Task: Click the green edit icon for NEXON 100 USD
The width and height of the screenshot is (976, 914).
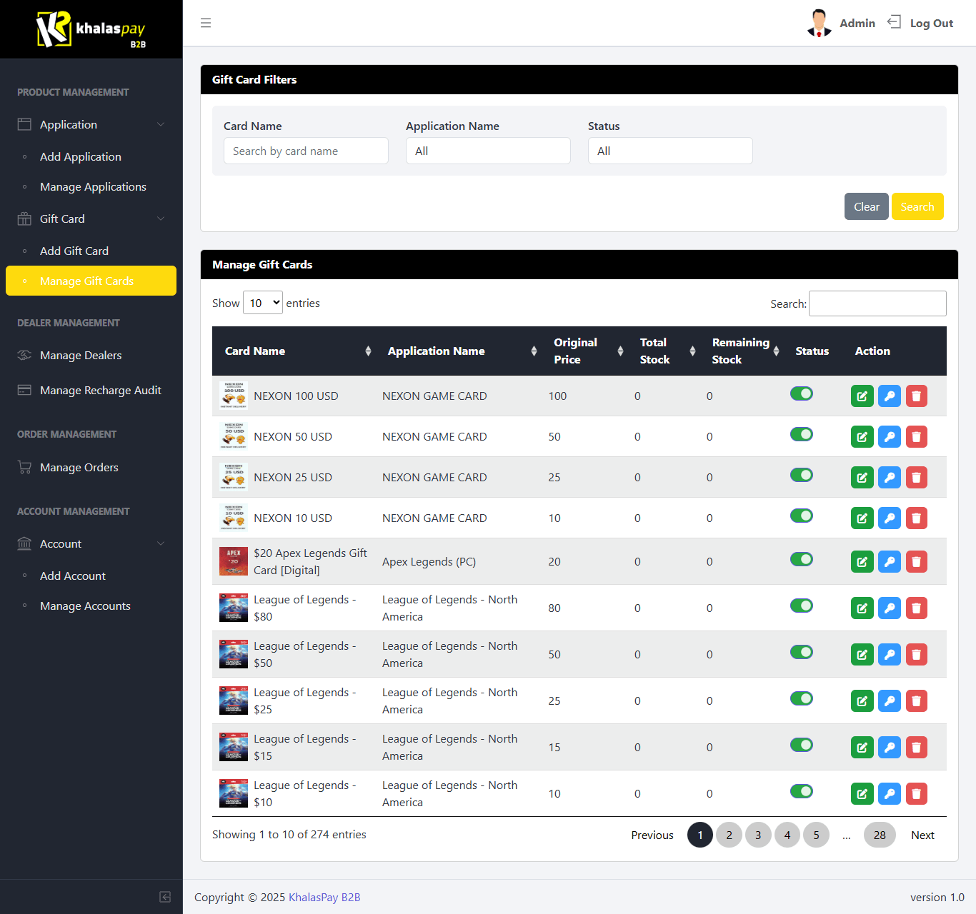Action: [x=862, y=396]
